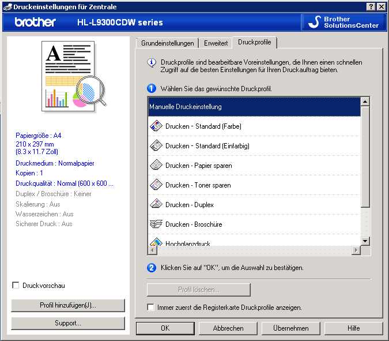The height and width of the screenshot is (341, 389).
Task: Click the profile list scroll right arrow
Action: pyautogui.click(x=356, y=250)
